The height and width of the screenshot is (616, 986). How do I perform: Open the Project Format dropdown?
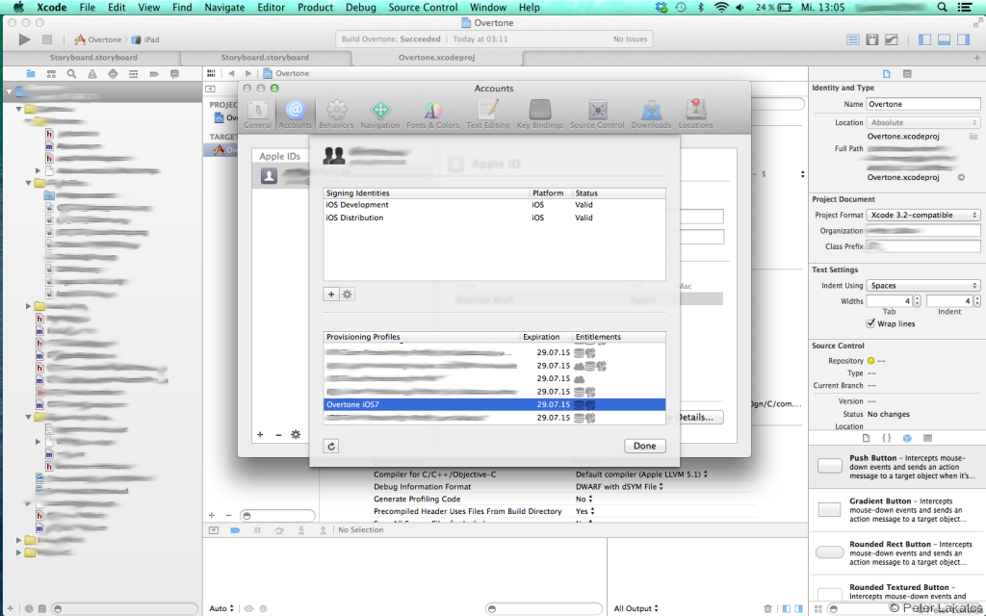pos(923,215)
